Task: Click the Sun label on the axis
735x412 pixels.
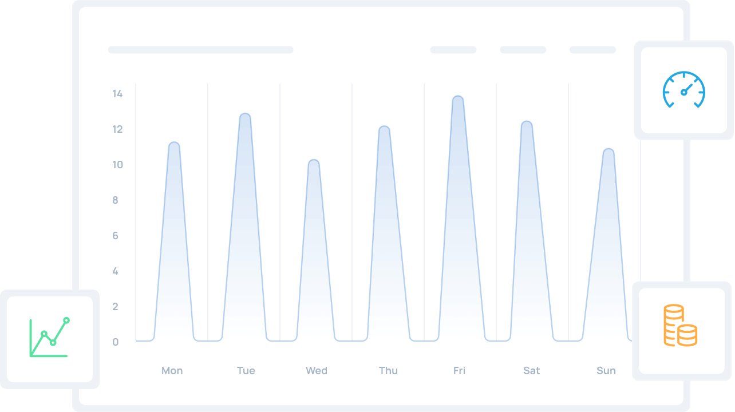Action: point(606,371)
